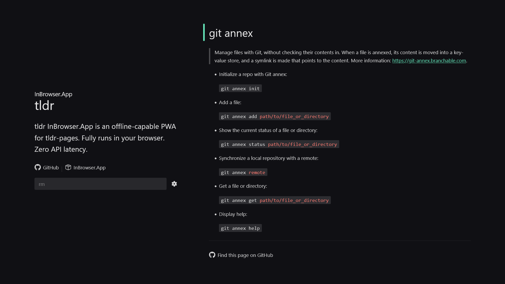Select the 'git annex status' code snippet
The width and height of the screenshot is (505, 284).
point(279,144)
